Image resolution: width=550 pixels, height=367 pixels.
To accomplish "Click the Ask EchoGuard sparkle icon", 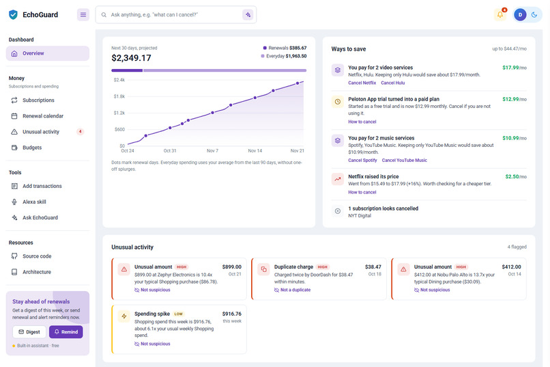I will point(14,218).
